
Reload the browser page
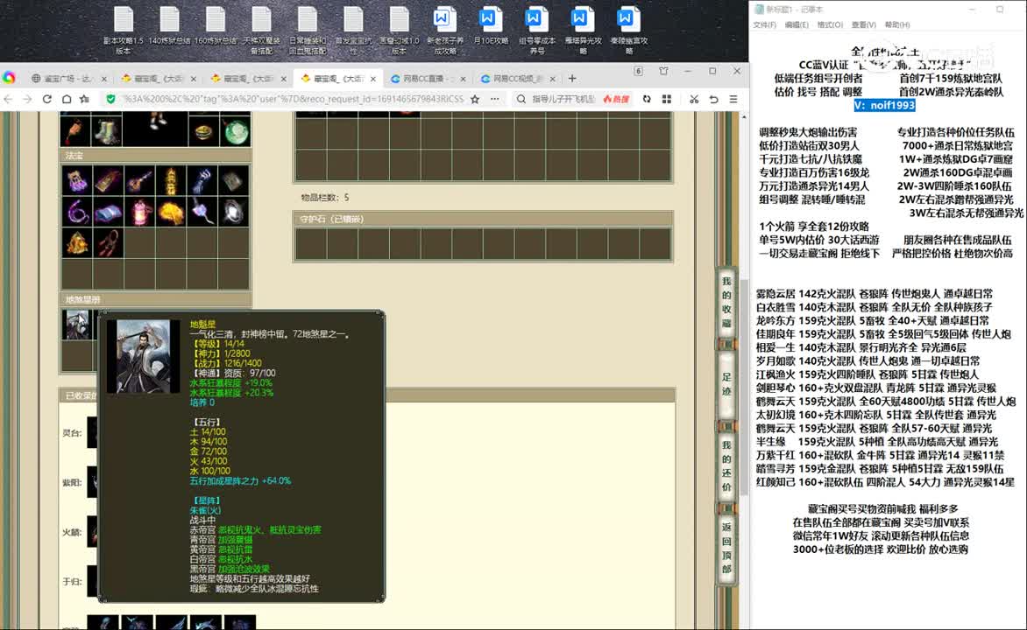click(47, 99)
